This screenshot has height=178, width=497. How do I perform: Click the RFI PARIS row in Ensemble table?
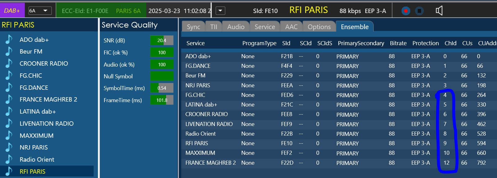coord(339,143)
